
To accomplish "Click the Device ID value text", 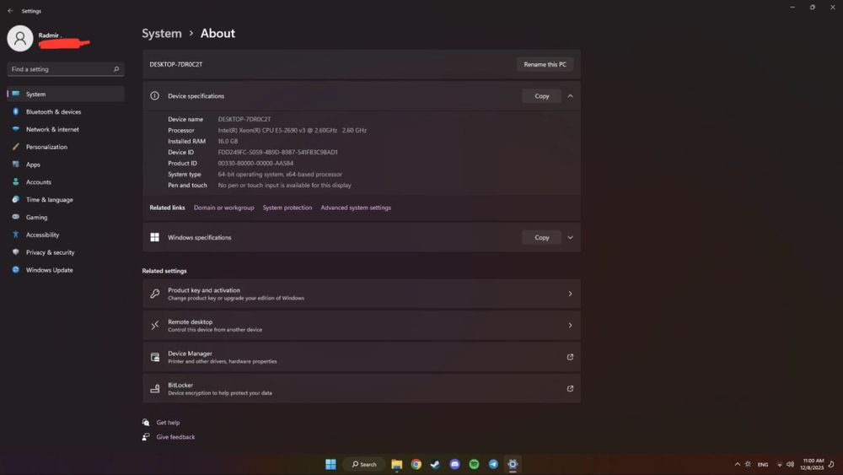I will 277,152.
